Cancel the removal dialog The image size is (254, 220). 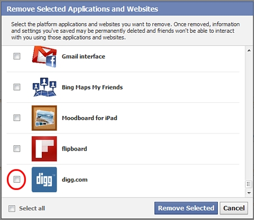click(x=234, y=208)
